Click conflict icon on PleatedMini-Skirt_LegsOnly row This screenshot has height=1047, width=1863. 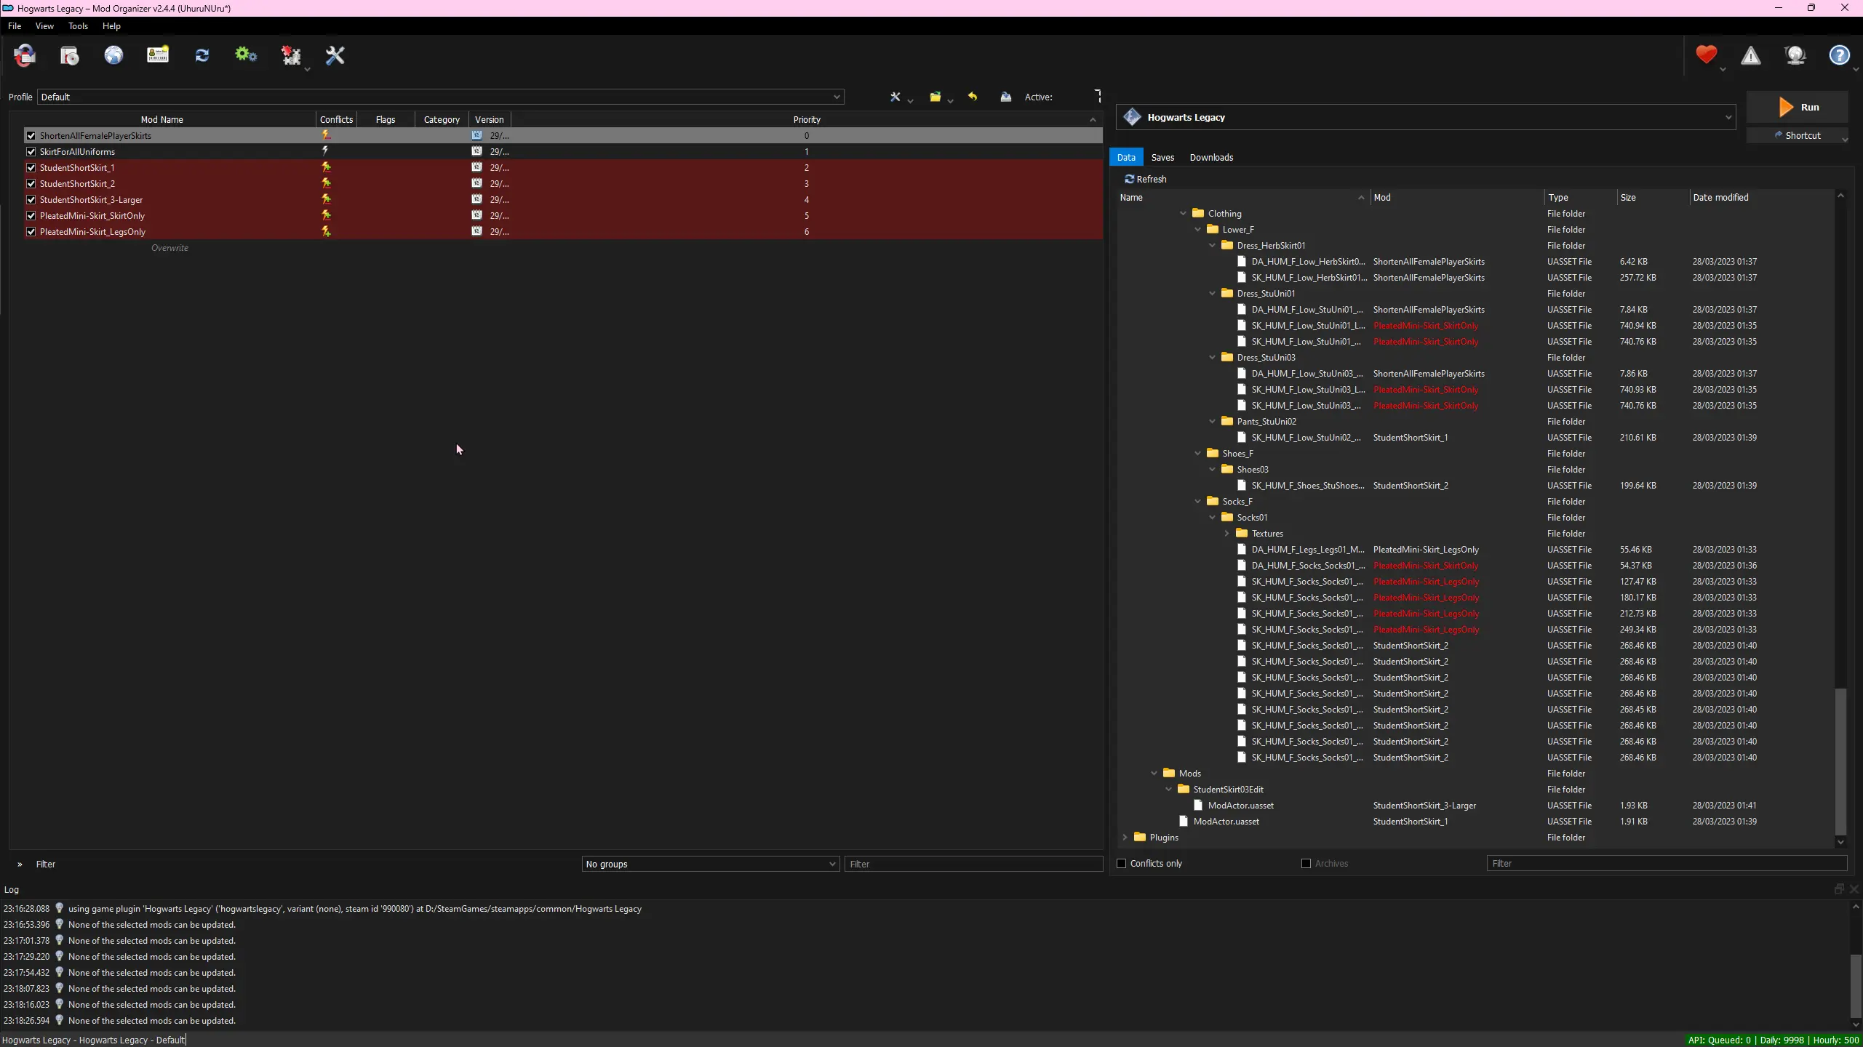click(x=326, y=231)
